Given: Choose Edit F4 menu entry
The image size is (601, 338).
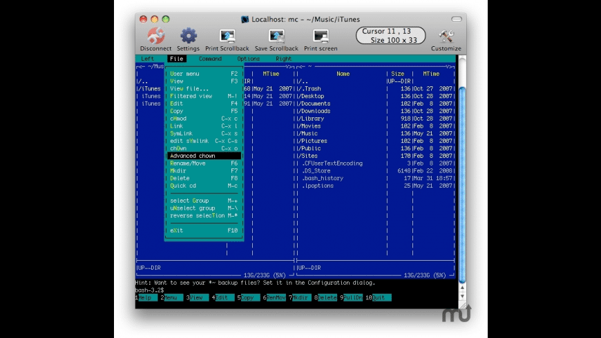Looking at the screenshot, I should coord(204,103).
